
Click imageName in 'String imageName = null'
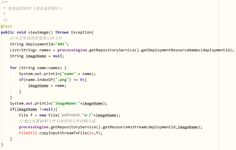[36, 56]
